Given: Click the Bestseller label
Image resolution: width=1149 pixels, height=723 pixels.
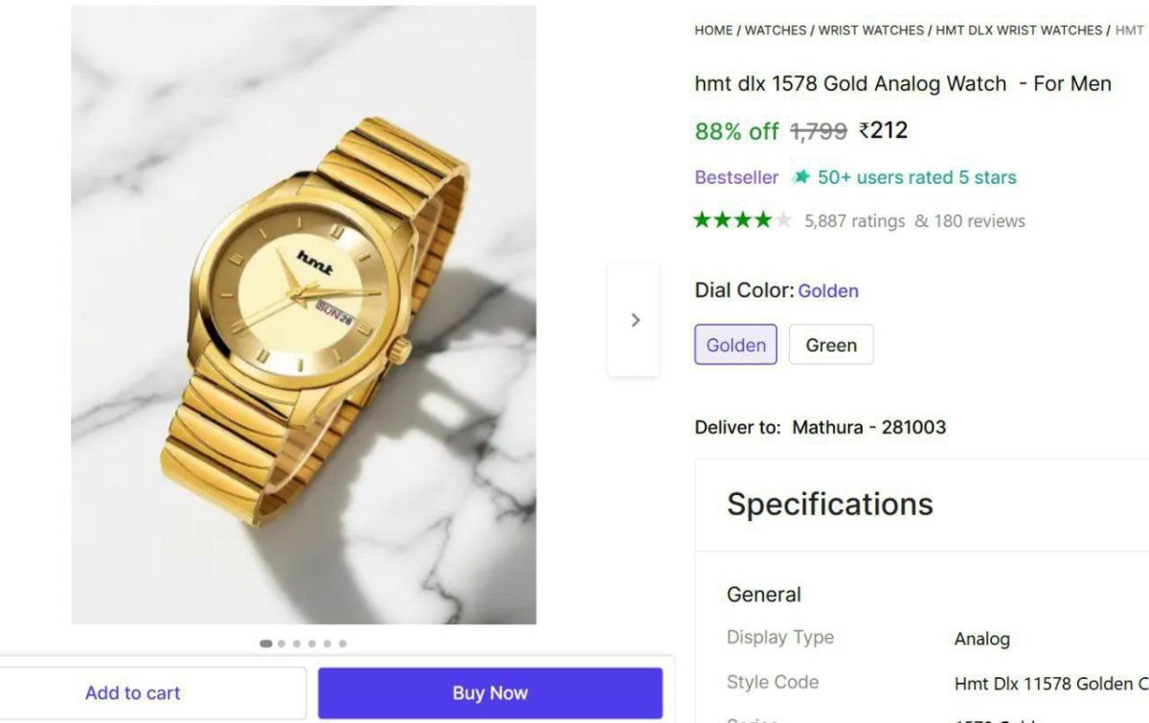Looking at the screenshot, I should click(736, 177).
